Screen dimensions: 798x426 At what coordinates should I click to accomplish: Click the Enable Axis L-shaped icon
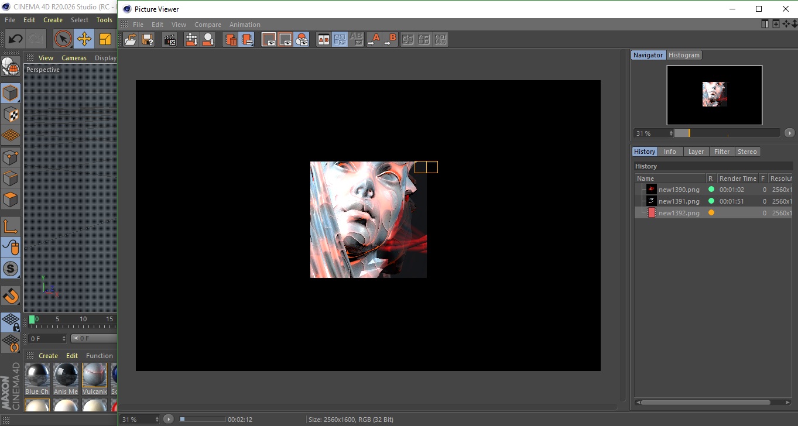click(11, 226)
